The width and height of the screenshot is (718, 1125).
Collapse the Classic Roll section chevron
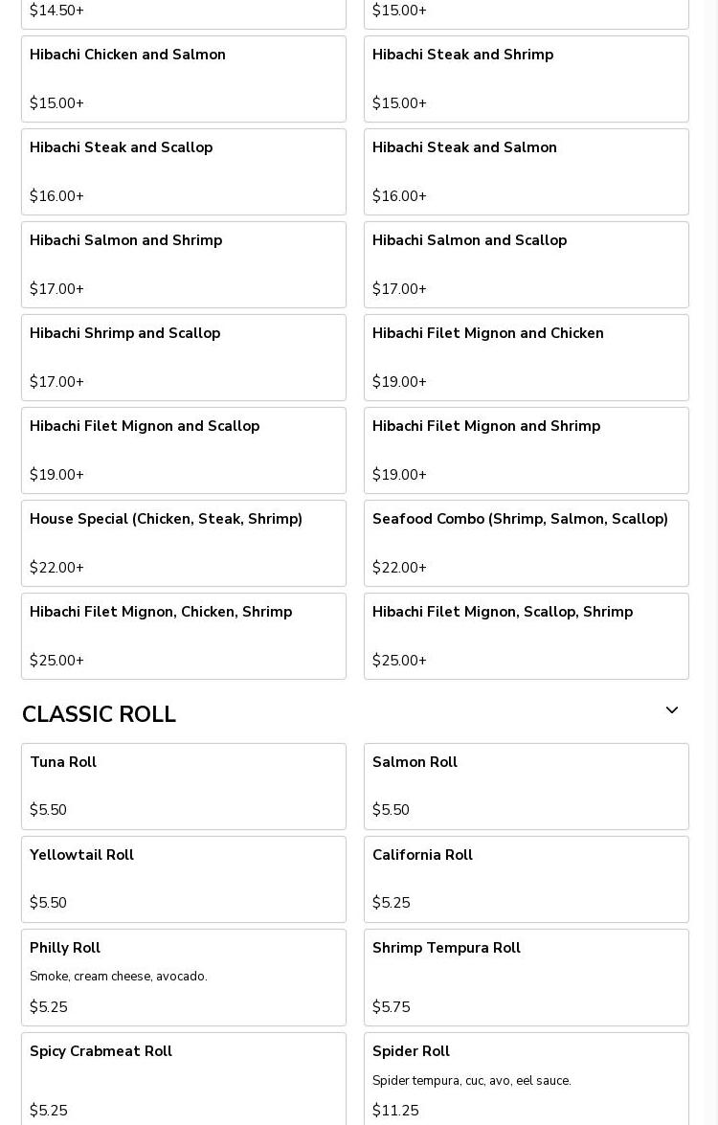[671, 710]
